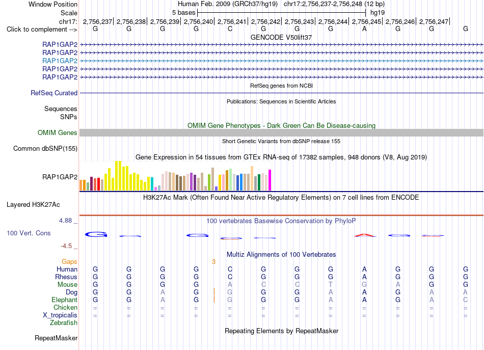Screen dimensions: 484x350
Task: Click the orange Gaps label
Action: pos(69,262)
